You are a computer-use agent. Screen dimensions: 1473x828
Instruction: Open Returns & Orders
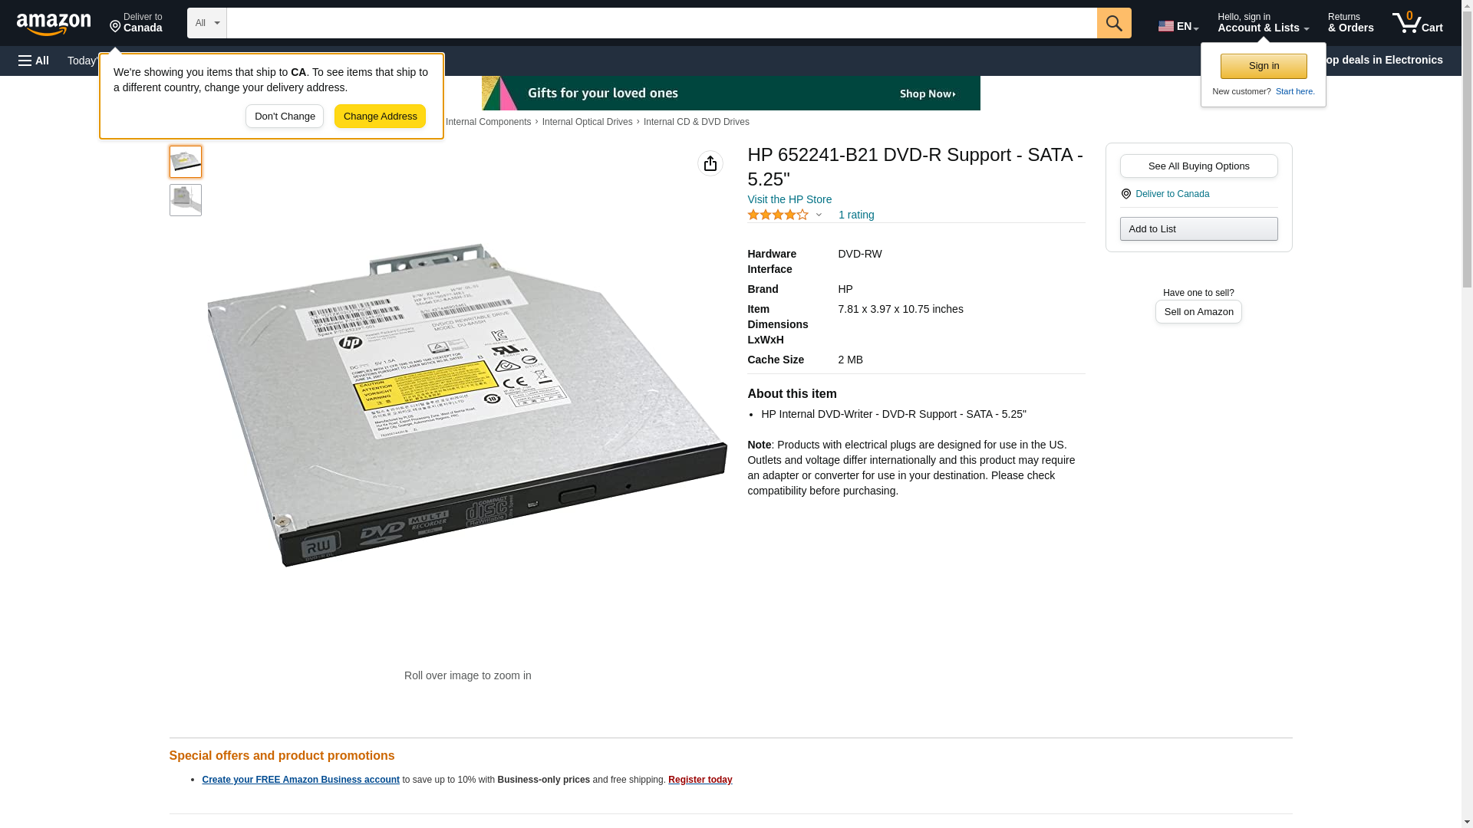tap(1350, 23)
